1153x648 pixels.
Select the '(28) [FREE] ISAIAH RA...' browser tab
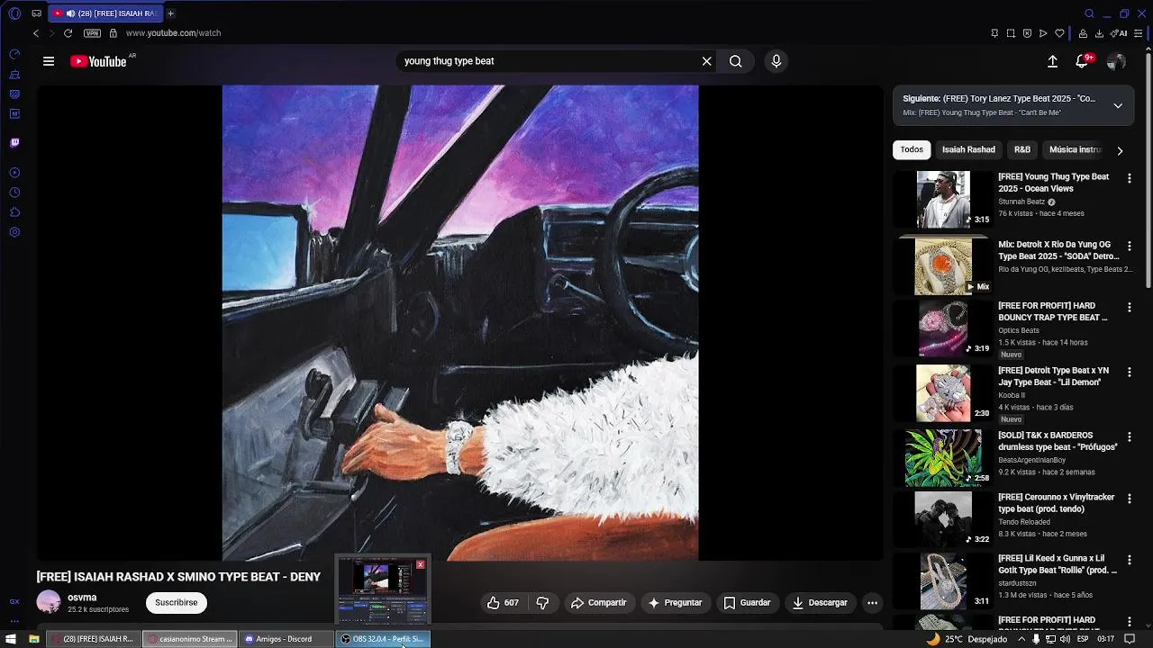pos(104,13)
